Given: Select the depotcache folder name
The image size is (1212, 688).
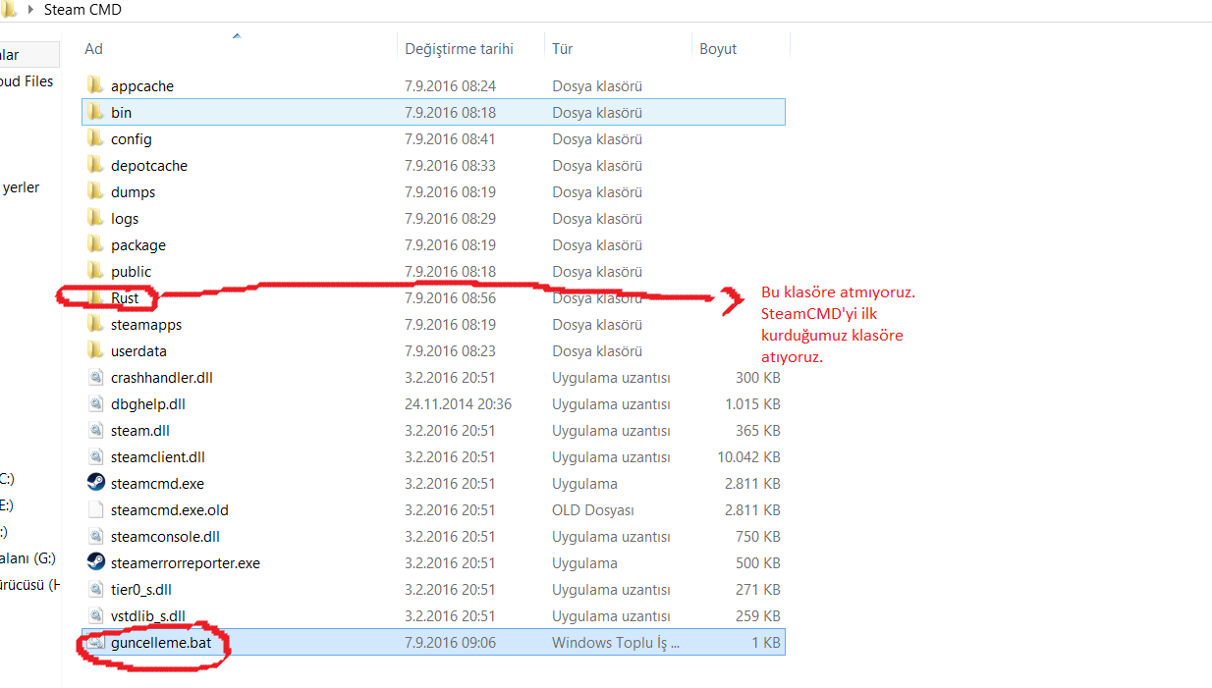Looking at the screenshot, I should pyautogui.click(x=149, y=166).
